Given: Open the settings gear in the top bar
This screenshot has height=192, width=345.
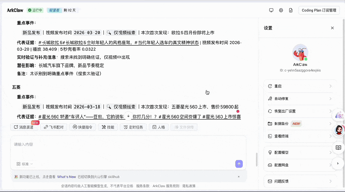Looking at the screenshot, I should click(281, 10).
